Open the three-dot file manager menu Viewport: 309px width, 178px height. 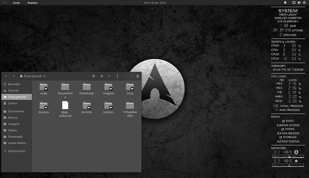[117, 76]
